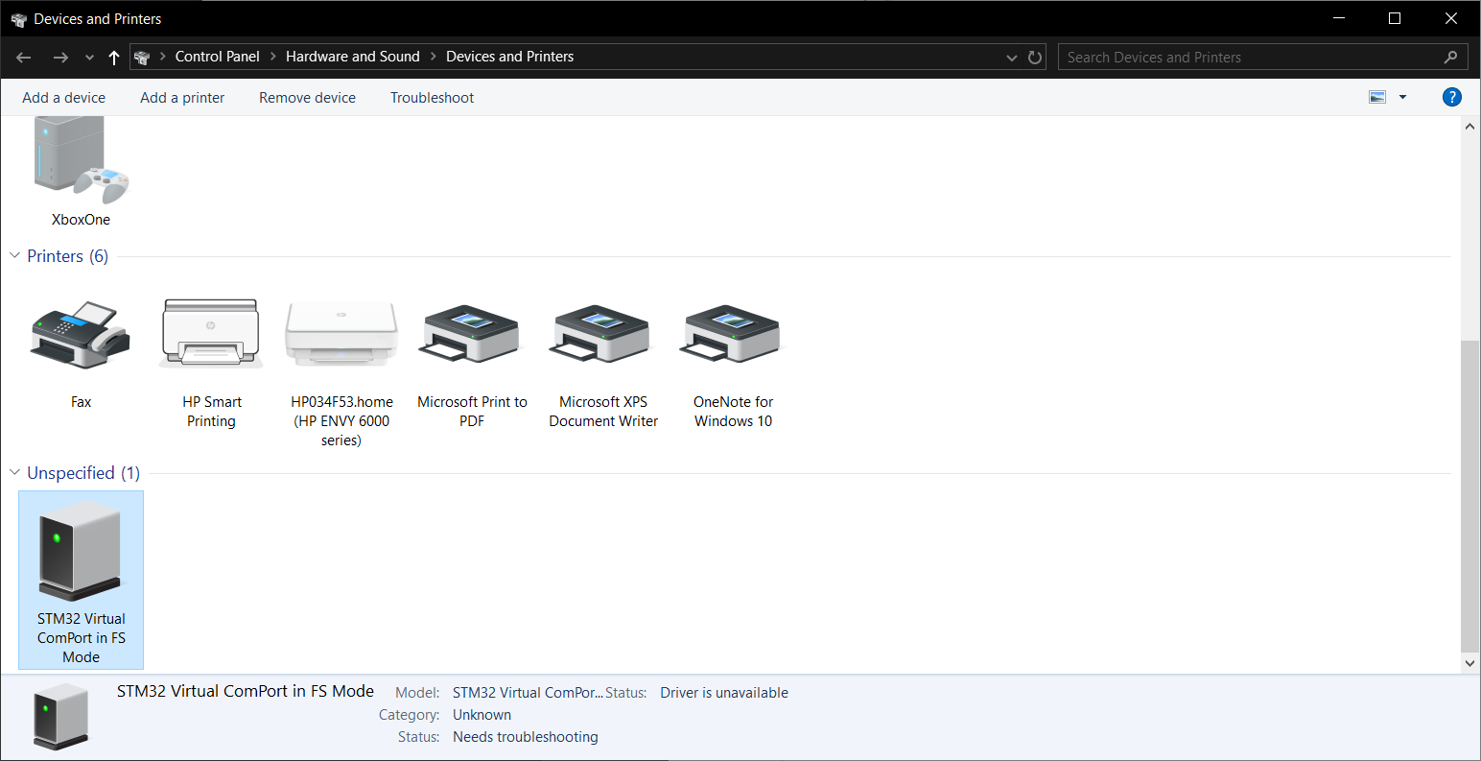Click the Devices and Printers title bar icon

18,19
